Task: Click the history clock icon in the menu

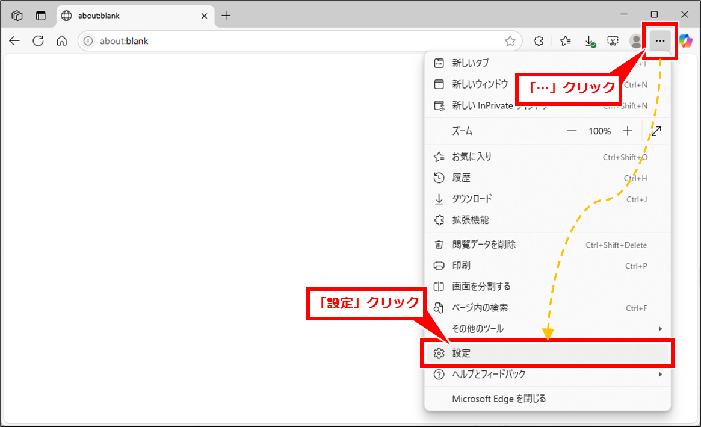Action: point(439,178)
